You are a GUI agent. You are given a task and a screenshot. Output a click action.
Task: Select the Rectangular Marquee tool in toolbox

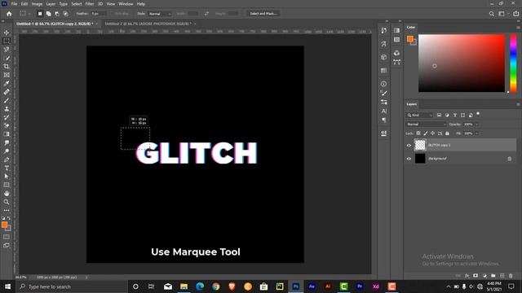pos(7,41)
